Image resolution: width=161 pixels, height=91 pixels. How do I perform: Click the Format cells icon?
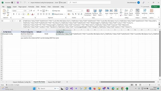click(116, 11)
